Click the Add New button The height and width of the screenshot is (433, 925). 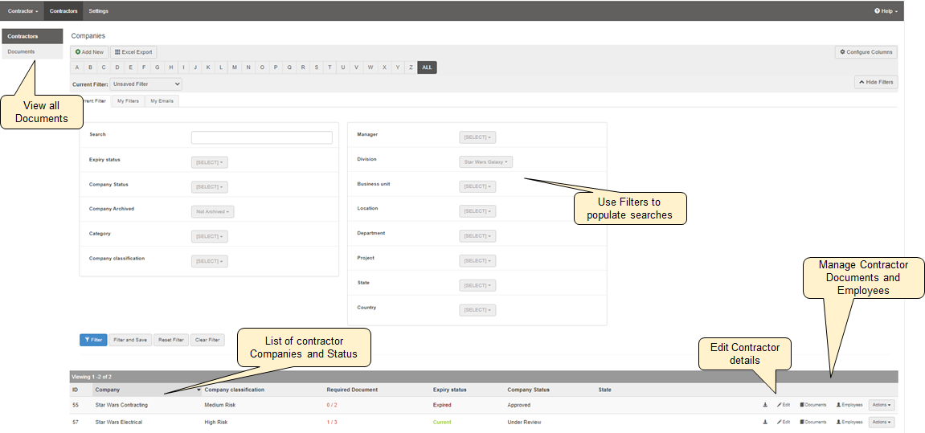[89, 52]
